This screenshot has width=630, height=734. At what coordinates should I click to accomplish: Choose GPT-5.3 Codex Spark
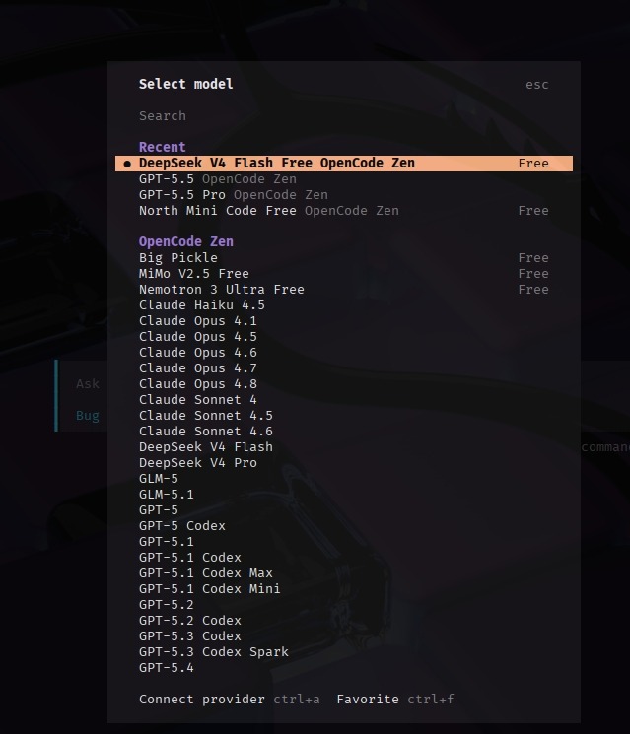344,652
